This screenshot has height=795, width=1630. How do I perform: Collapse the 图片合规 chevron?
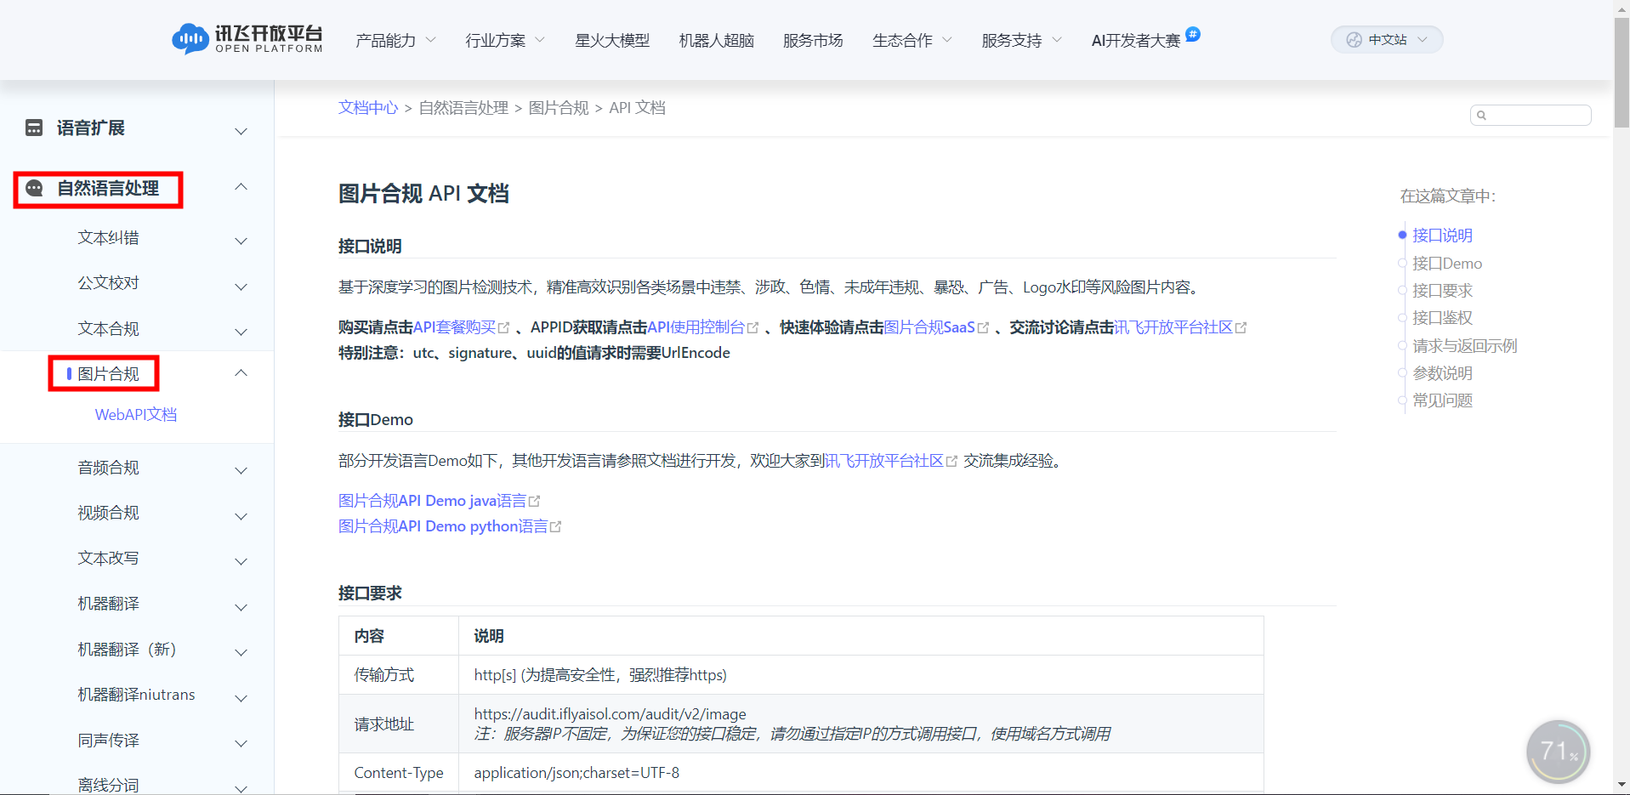pos(241,372)
